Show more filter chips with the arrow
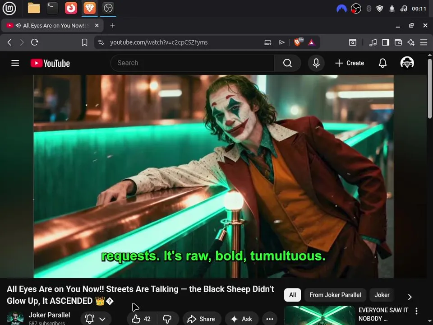Viewport: 433px width, 325px height. pyautogui.click(x=410, y=297)
